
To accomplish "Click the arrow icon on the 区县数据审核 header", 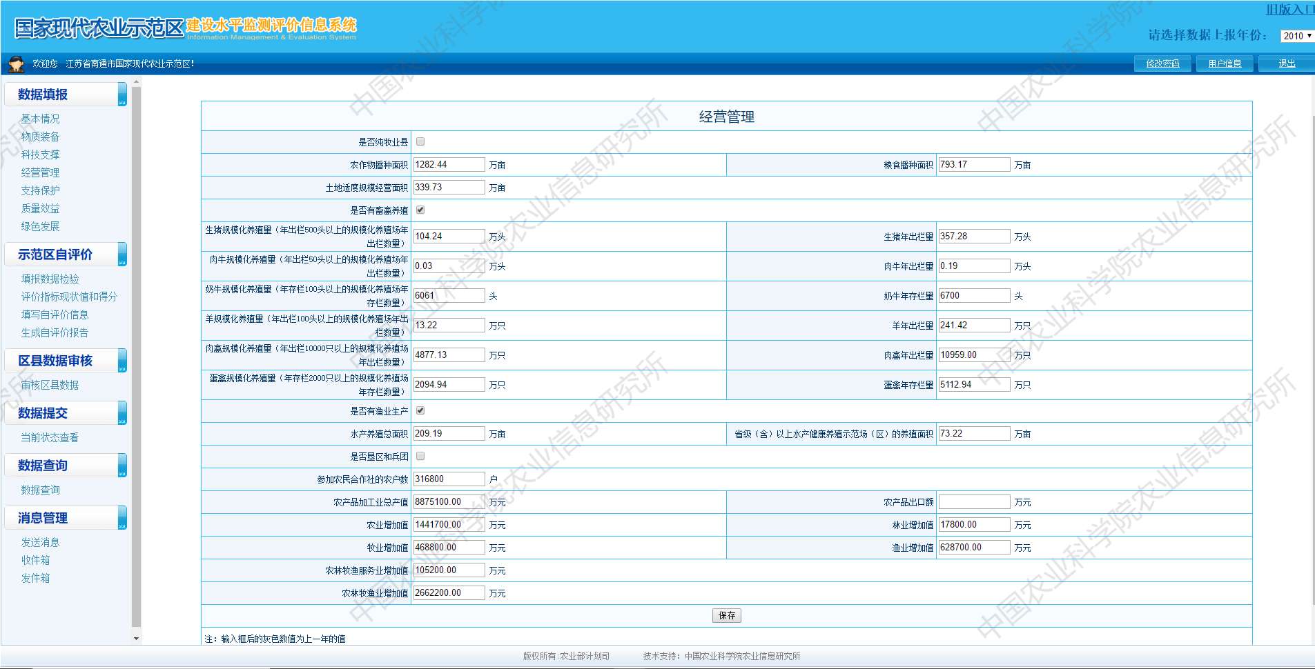I will [x=122, y=361].
